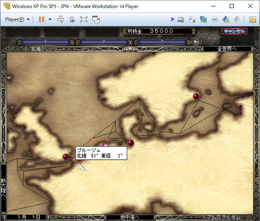Expand the power options dropdown arrow
Viewport: 260px width, 221px height.
tap(50, 19)
